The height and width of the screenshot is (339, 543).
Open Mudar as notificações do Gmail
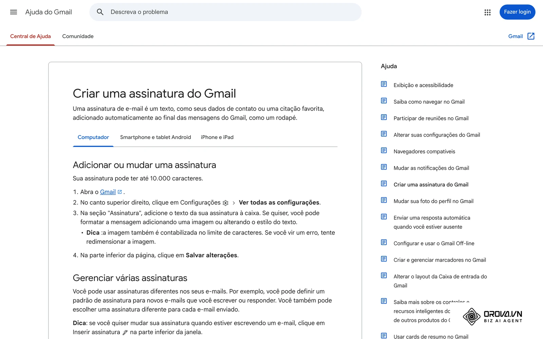[x=431, y=168]
